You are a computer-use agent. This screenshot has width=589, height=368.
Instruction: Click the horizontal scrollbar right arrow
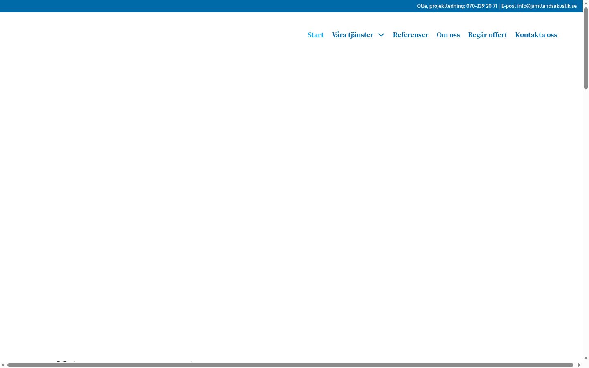(x=579, y=365)
